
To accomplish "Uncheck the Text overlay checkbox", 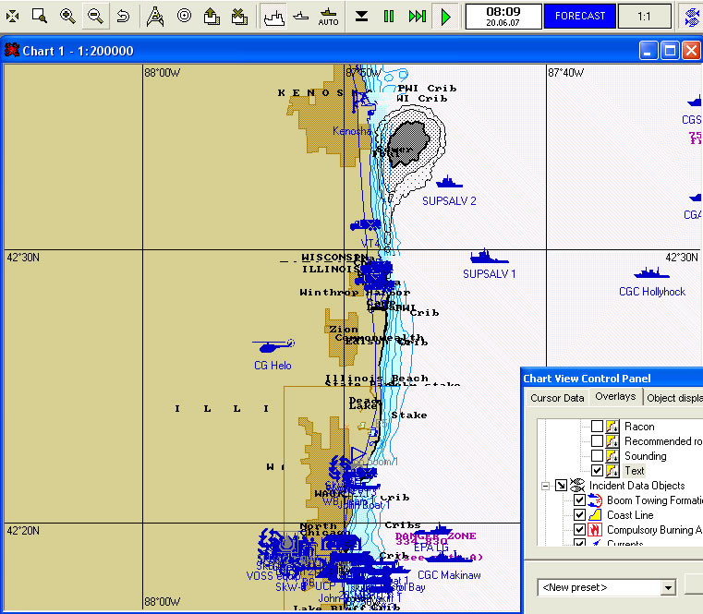I will pyautogui.click(x=597, y=471).
